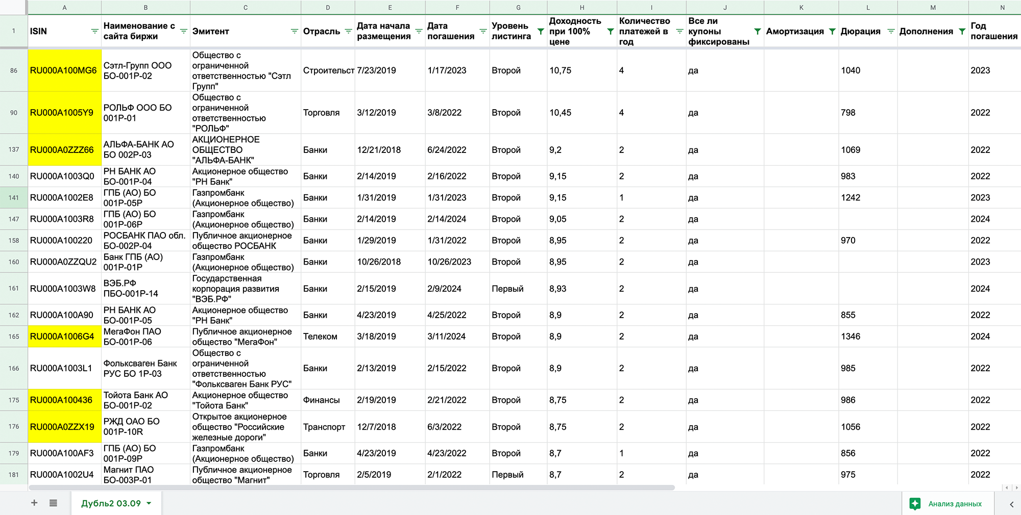Image resolution: width=1021 pixels, height=515 pixels.
Task: Select duration cell 1069
Action: 868,150
